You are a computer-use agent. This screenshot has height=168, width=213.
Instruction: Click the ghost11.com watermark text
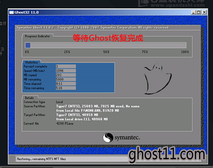coord(167,154)
